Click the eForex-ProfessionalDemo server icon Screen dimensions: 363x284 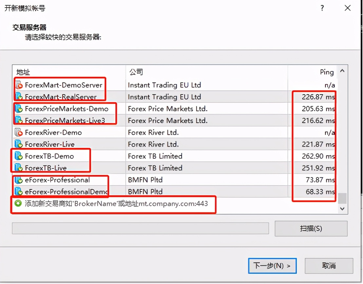click(19, 191)
